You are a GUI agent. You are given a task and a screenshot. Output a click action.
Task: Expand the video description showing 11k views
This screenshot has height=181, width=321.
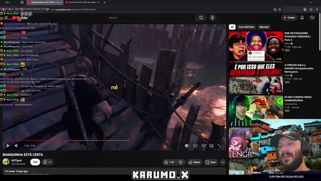(x=114, y=172)
